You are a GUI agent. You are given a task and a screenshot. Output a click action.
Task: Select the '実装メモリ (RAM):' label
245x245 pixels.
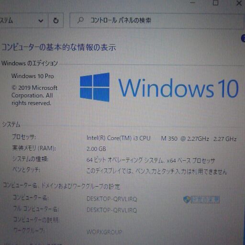click(34, 148)
